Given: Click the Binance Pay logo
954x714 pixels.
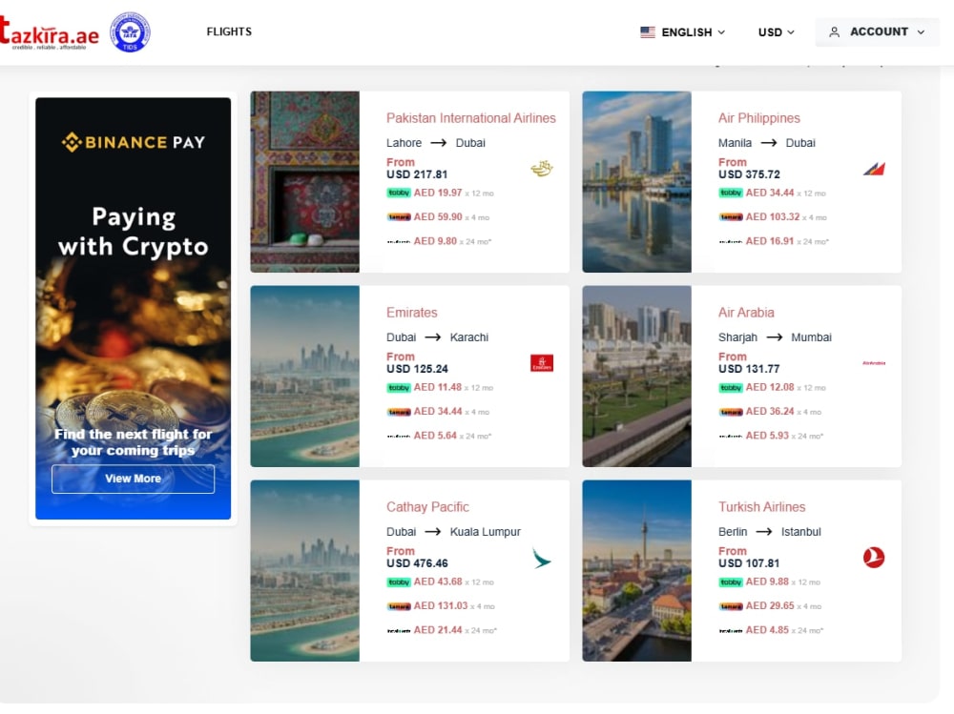Looking at the screenshot, I should (x=134, y=142).
